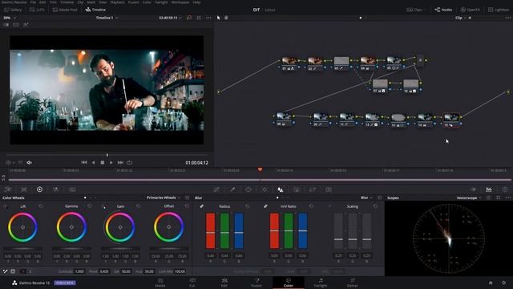Select the hand pan tool in node editor
The image size is (513, 289).
tap(226, 18)
